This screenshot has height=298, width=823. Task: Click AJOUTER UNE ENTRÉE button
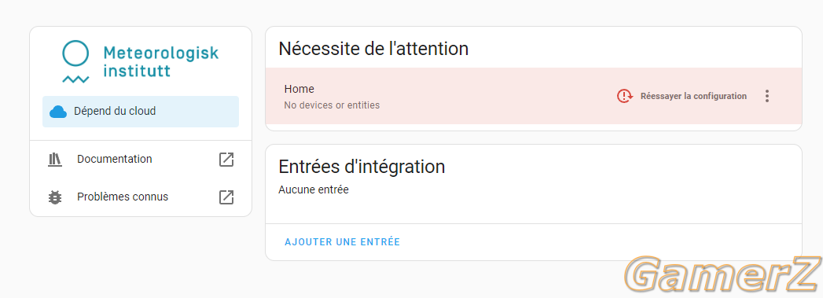click(x=342, y=242)
